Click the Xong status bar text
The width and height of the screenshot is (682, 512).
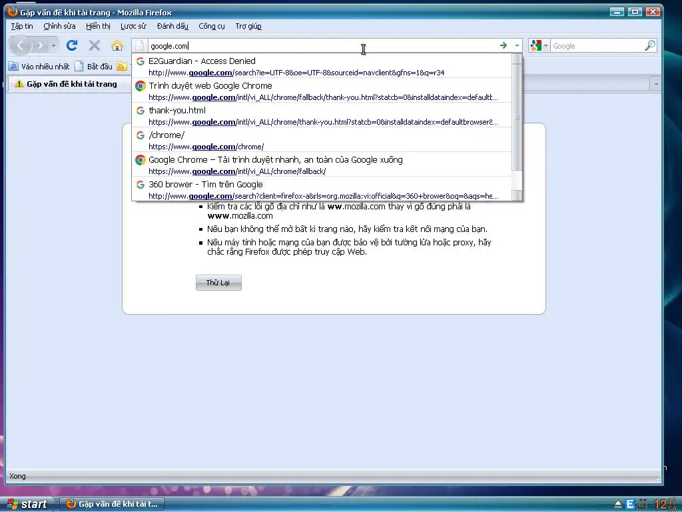click(x=17, y=476)
